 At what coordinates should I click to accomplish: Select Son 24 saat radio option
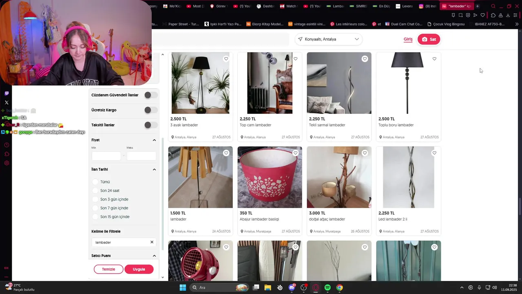(x=95, y=191)
